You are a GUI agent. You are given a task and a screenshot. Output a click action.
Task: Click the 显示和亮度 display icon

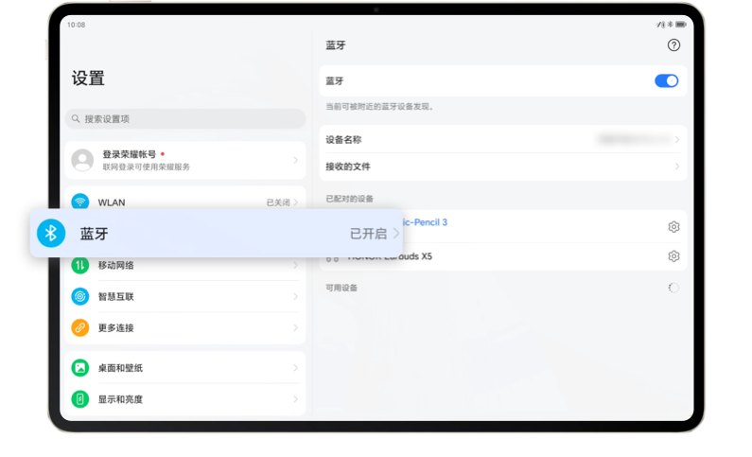pos(80,399)
